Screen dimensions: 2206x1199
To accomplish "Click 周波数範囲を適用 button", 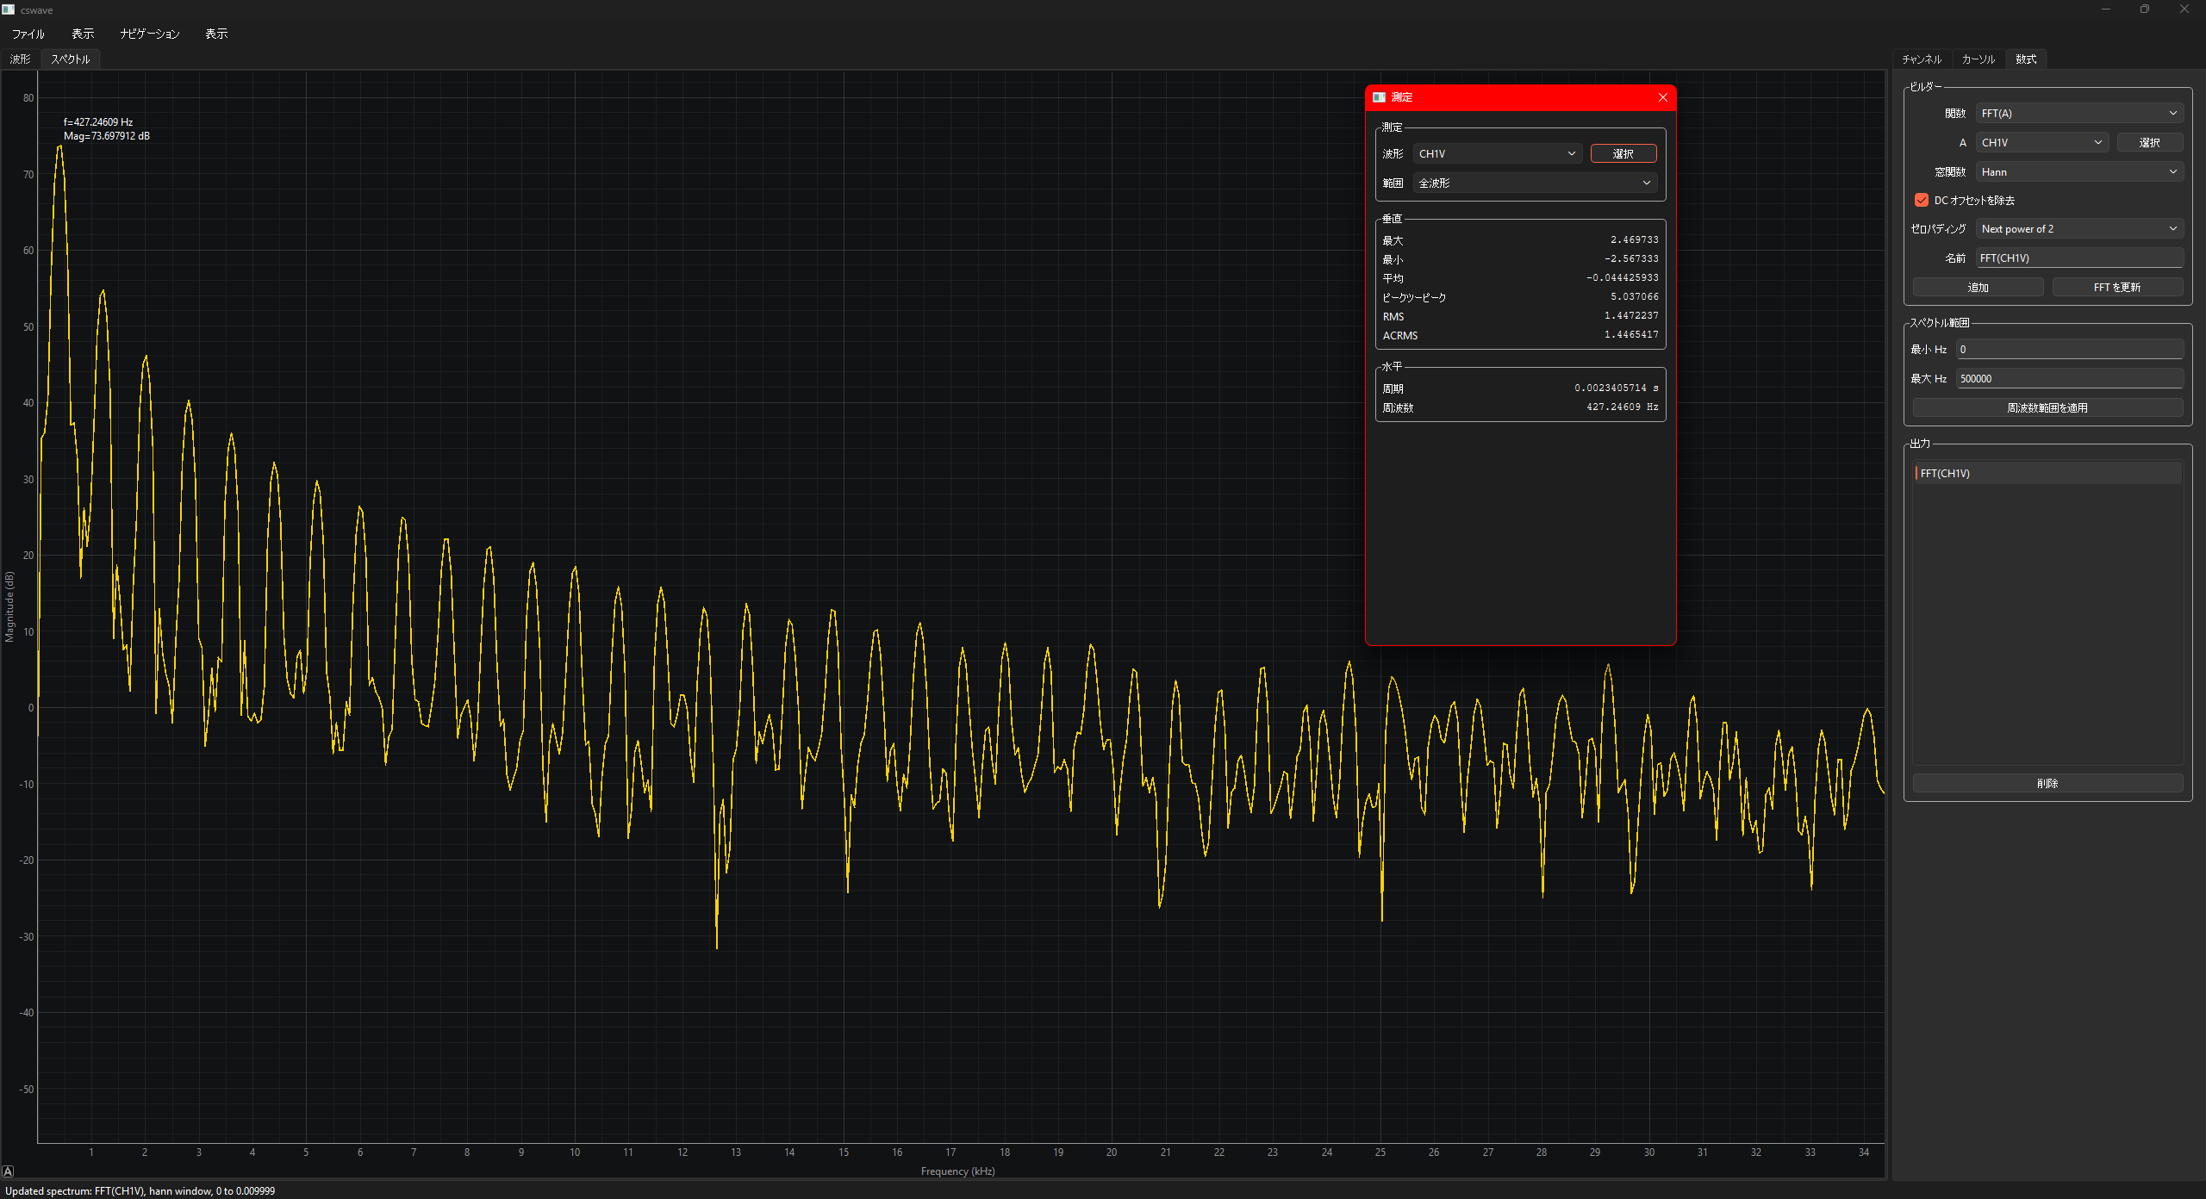I will click(x=2047, y=407).
